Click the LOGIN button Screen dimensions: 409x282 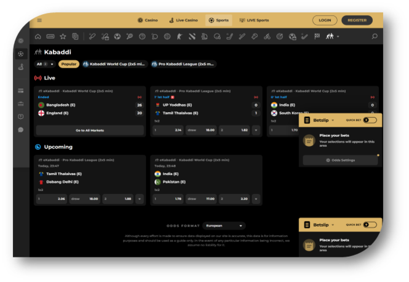(325, 20)
